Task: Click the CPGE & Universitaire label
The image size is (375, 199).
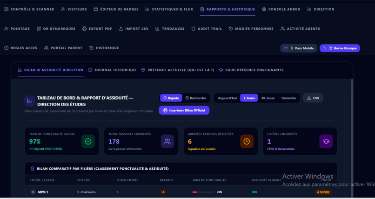Action: point(281,149)
